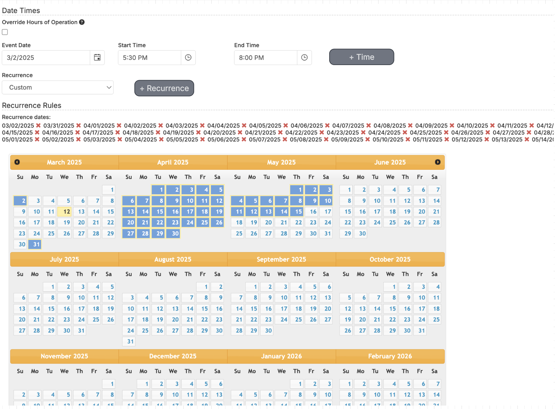Remove recurrence date 05/01/2025

click(37, 139)
